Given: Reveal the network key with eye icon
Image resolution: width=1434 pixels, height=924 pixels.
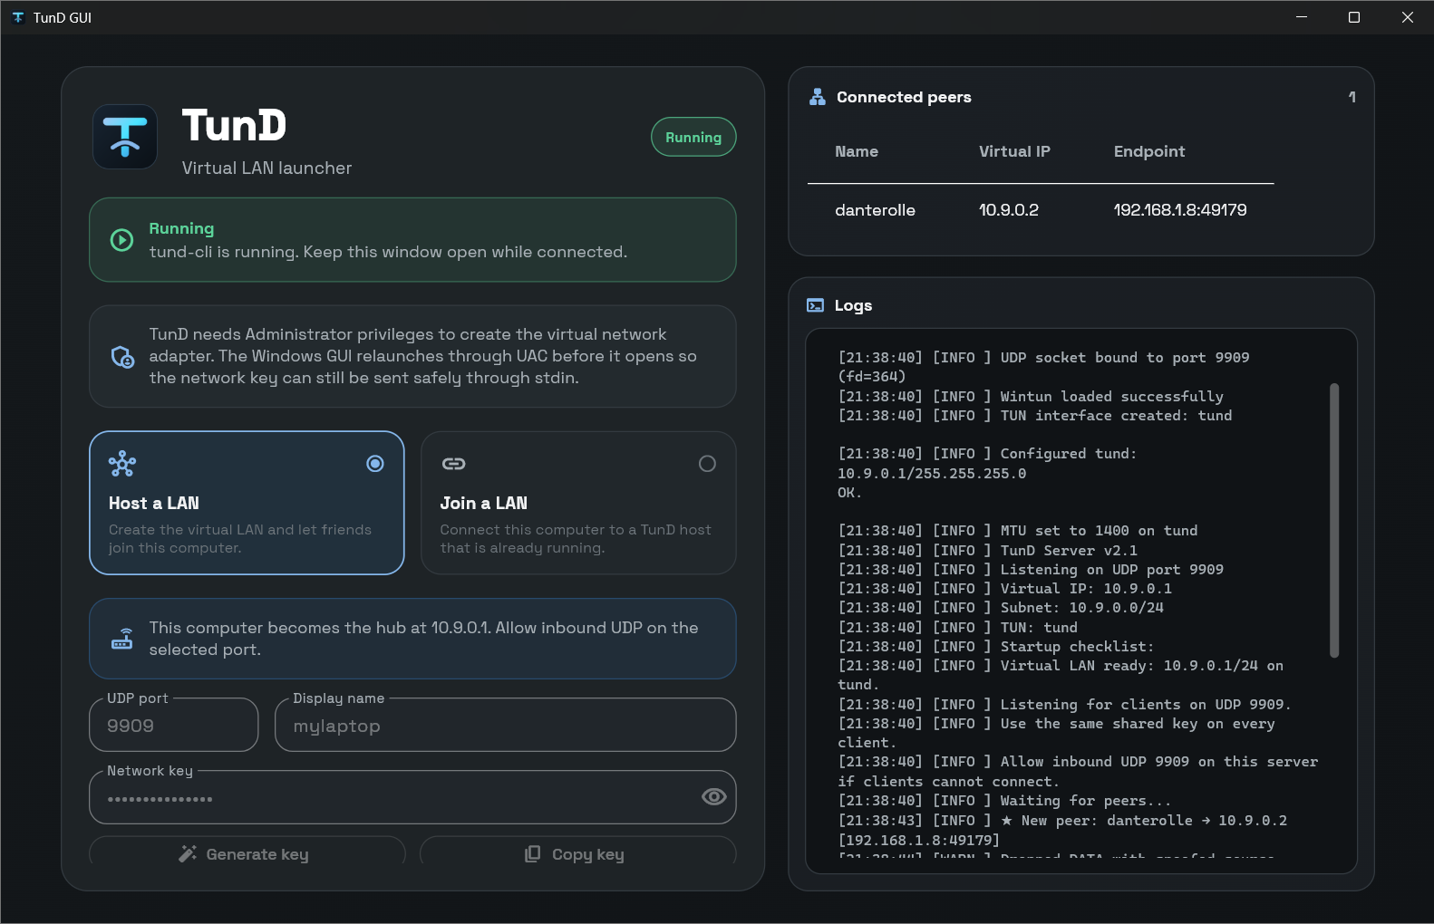Looking at the screenshot, I should pos(714,796).
